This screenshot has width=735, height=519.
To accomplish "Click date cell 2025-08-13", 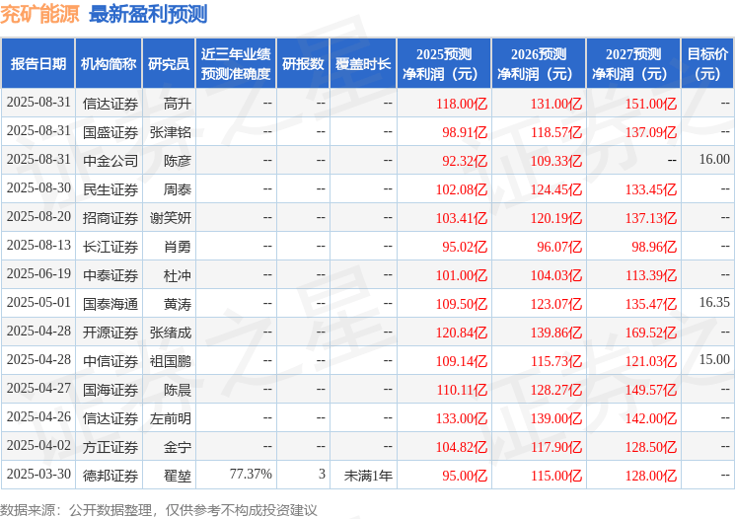I will [x=38, y=246].
